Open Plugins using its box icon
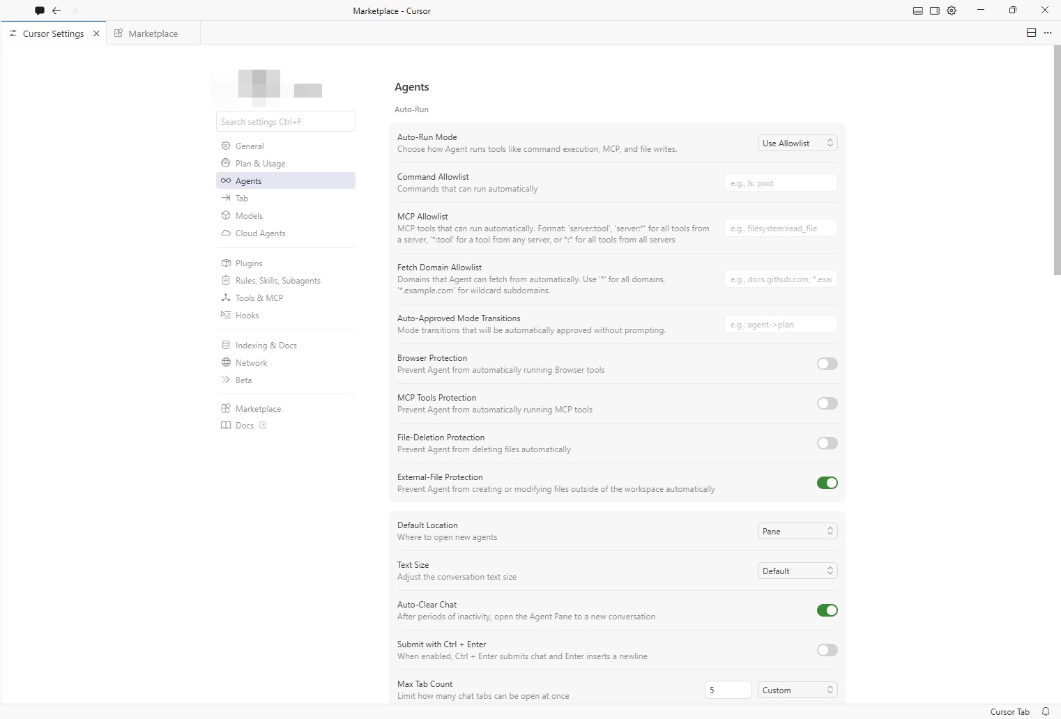1061x719 pixels. point(226,263)
